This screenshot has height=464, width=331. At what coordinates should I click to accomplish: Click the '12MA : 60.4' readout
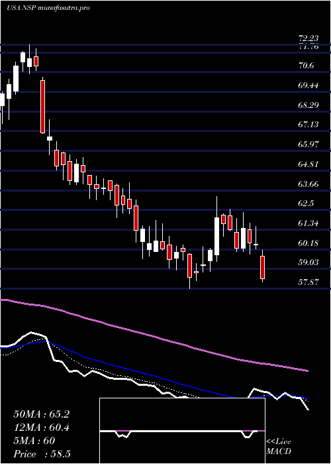coord(41,428)
